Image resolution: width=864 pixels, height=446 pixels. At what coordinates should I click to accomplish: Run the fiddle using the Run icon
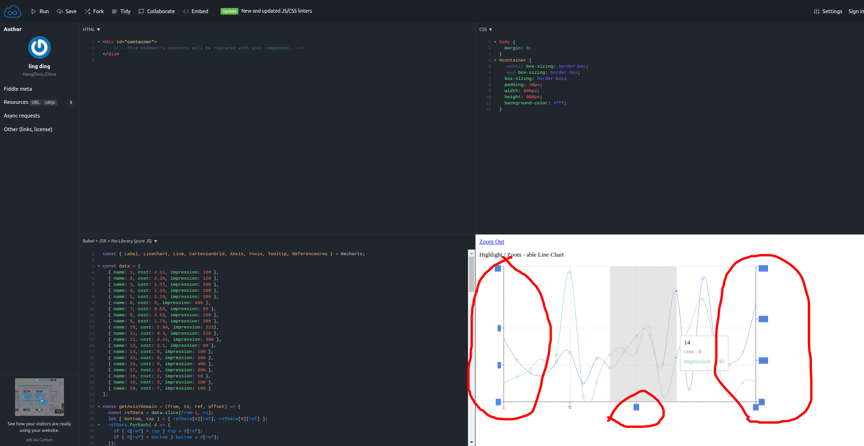pos(34,11)
